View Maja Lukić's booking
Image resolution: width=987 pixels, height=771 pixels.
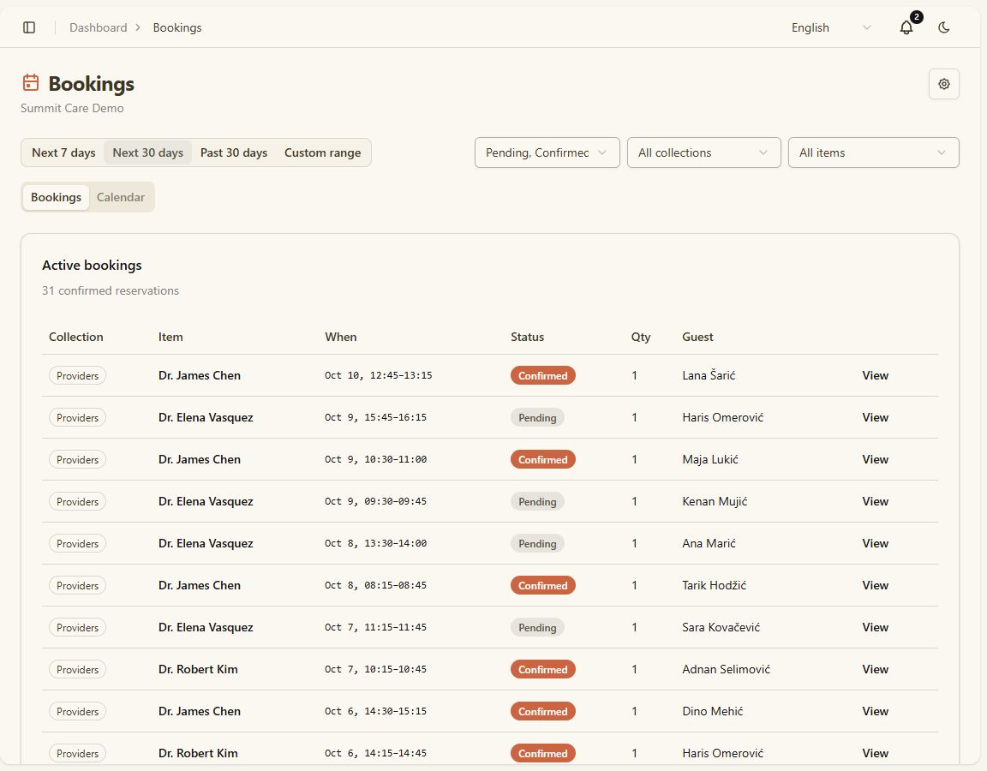point(875,459)
